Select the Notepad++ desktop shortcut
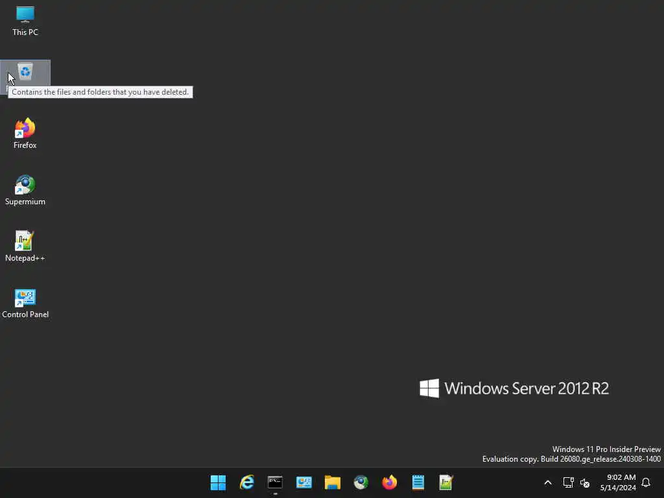 pyautogui.click(x=25, y=246)
